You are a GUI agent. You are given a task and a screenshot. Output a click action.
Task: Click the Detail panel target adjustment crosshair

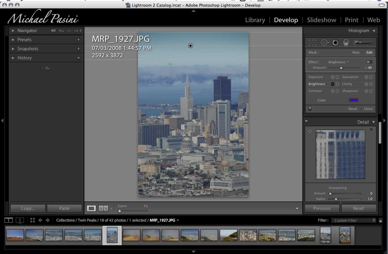point(310,131)
